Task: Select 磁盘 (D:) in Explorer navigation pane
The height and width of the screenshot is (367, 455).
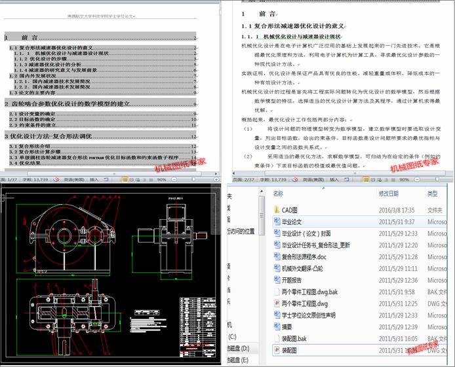Action: click(x=238, y=349)
